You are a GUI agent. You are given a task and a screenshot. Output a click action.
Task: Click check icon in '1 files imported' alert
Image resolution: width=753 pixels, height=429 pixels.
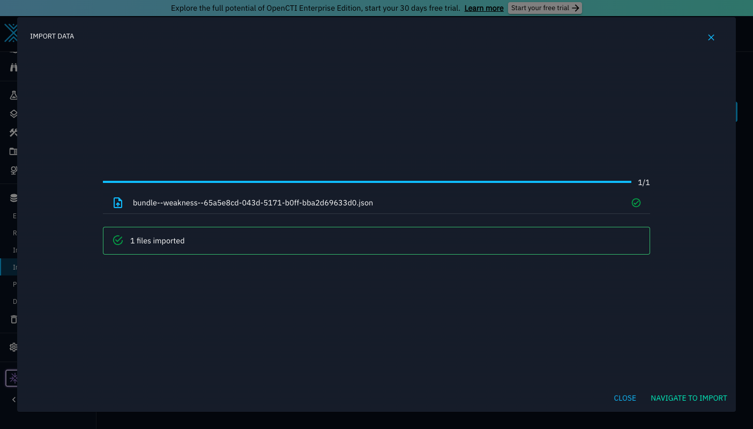[x=118, y=241]
